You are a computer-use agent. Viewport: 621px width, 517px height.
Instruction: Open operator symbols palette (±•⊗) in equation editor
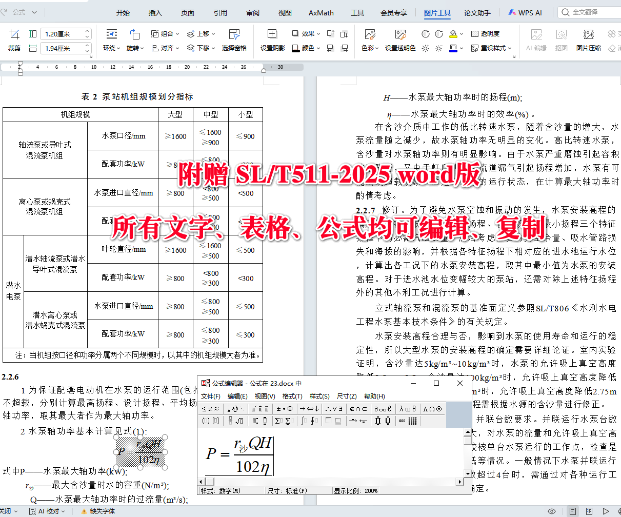pyautogui.click(x=284, y=409)
